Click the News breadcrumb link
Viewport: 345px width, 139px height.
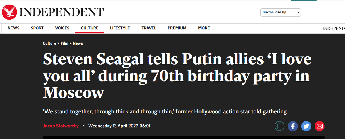coord(78,43)
